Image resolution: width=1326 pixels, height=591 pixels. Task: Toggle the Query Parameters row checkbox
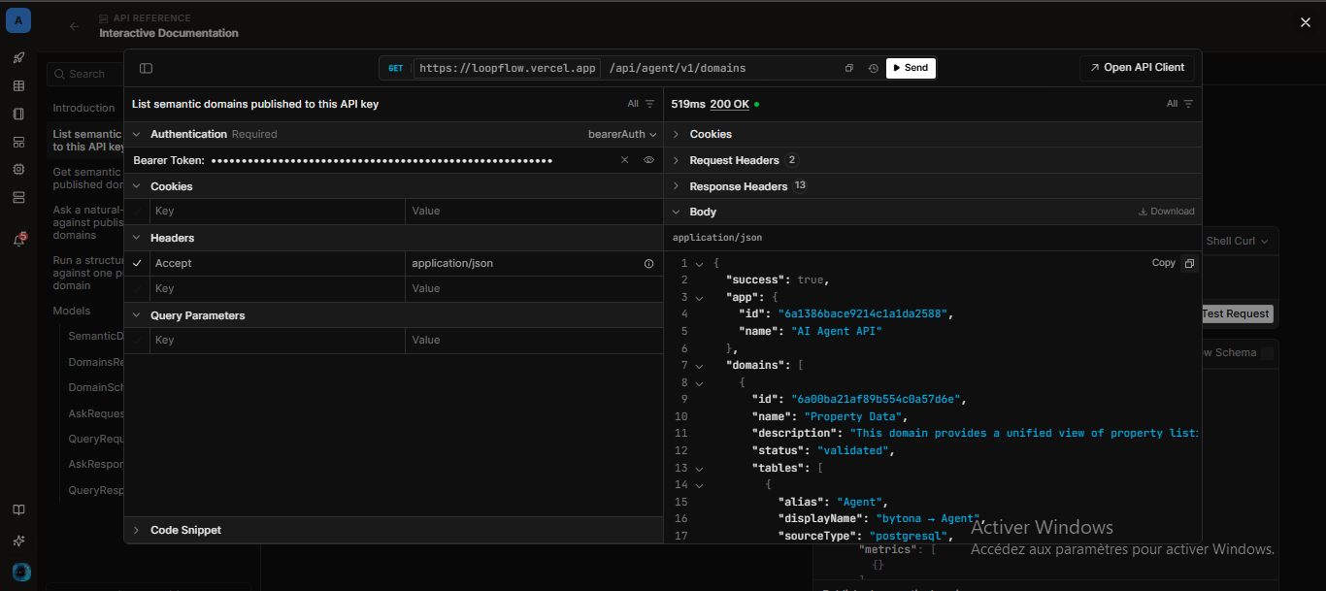(137, 340)
